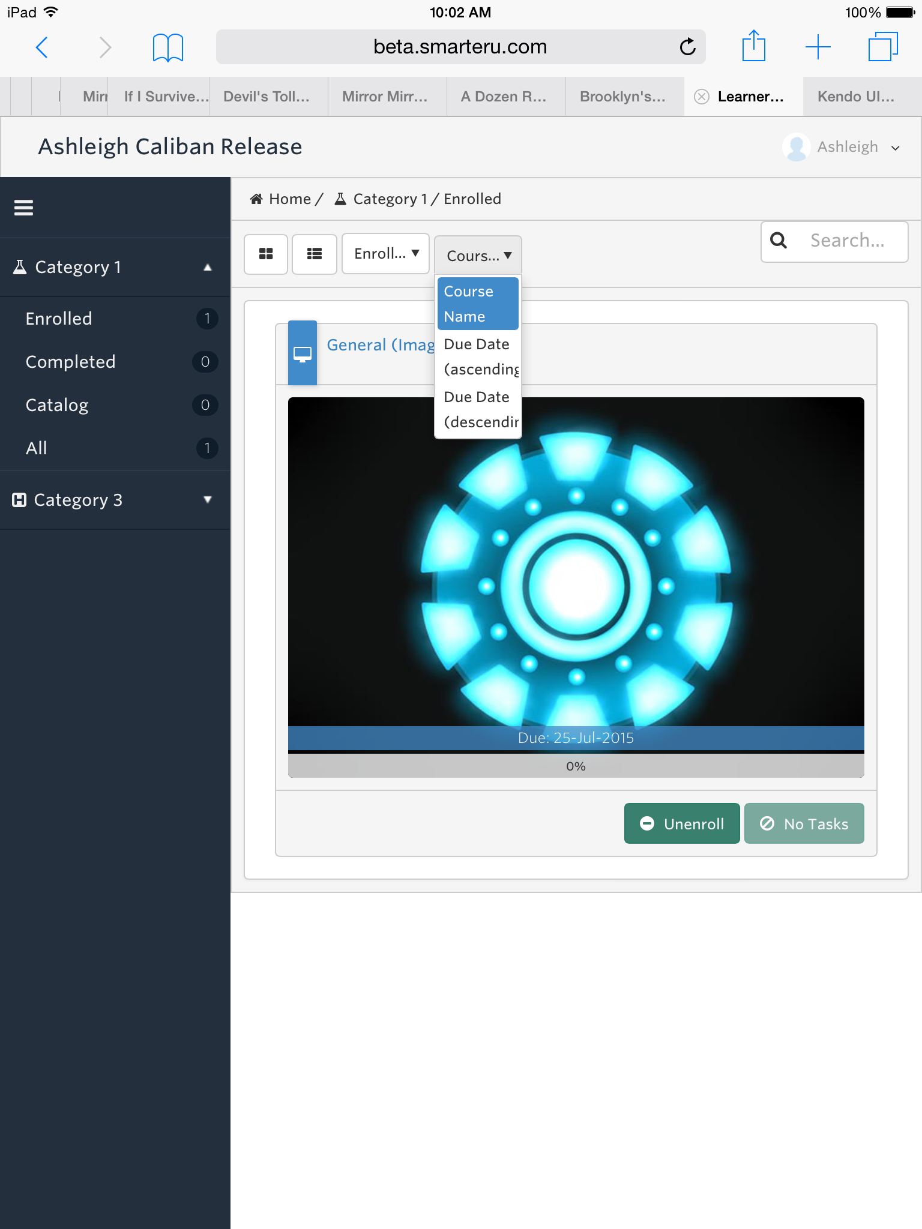Image resolution: width=922 pixels, height=1229 pixels.
Task: Expand the Category 3 section arrow
Action: [x=208, y=499]
